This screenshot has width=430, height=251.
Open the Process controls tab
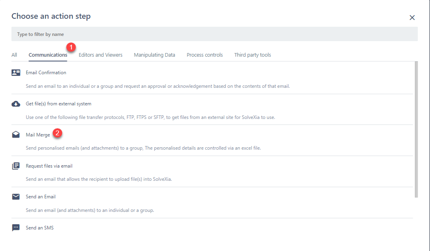tap(205, 55)
